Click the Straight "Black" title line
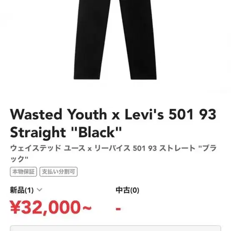The height and width of the screenshot is (231, 231). (66, 132)
